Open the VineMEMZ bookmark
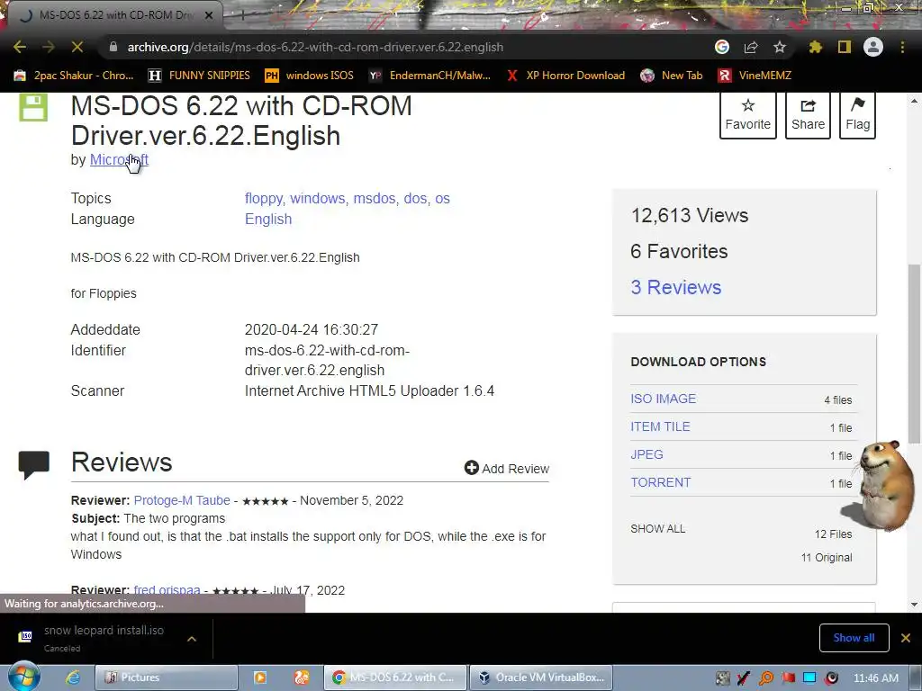922x691 pixels. click(x=755, y=76)
